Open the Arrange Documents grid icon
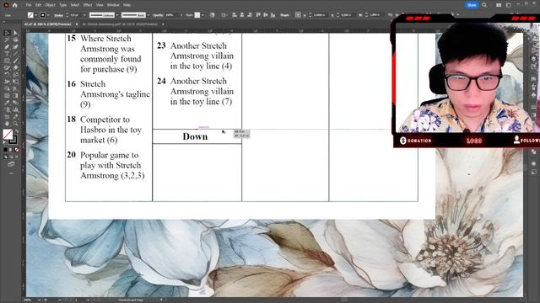 point(499,5)
